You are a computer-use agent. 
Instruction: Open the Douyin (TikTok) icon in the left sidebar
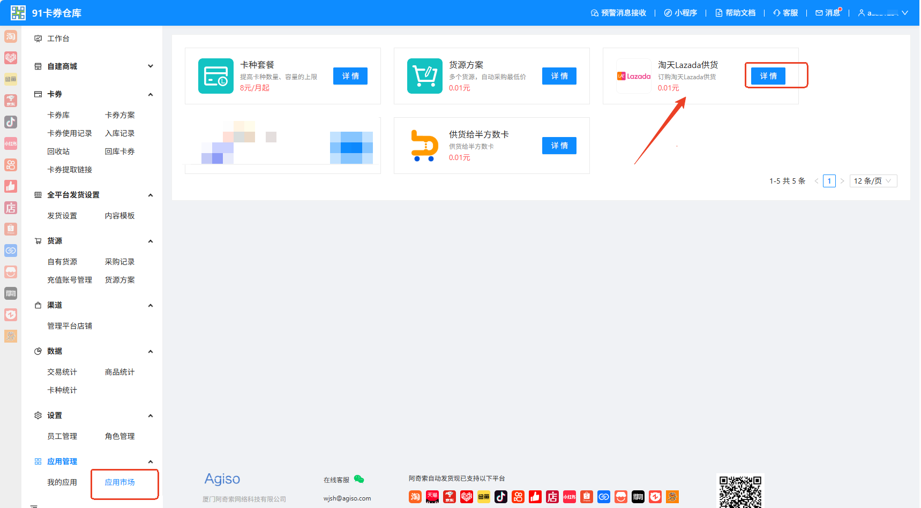coord(11,122)
